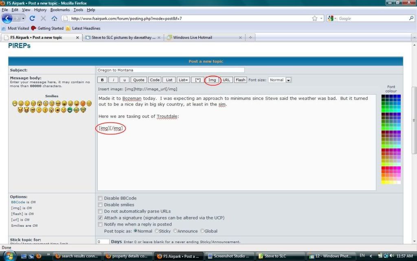Insert the sunglasses cool smiley
This screenshot has height=261, width=417.
click(x=58, y=103)
